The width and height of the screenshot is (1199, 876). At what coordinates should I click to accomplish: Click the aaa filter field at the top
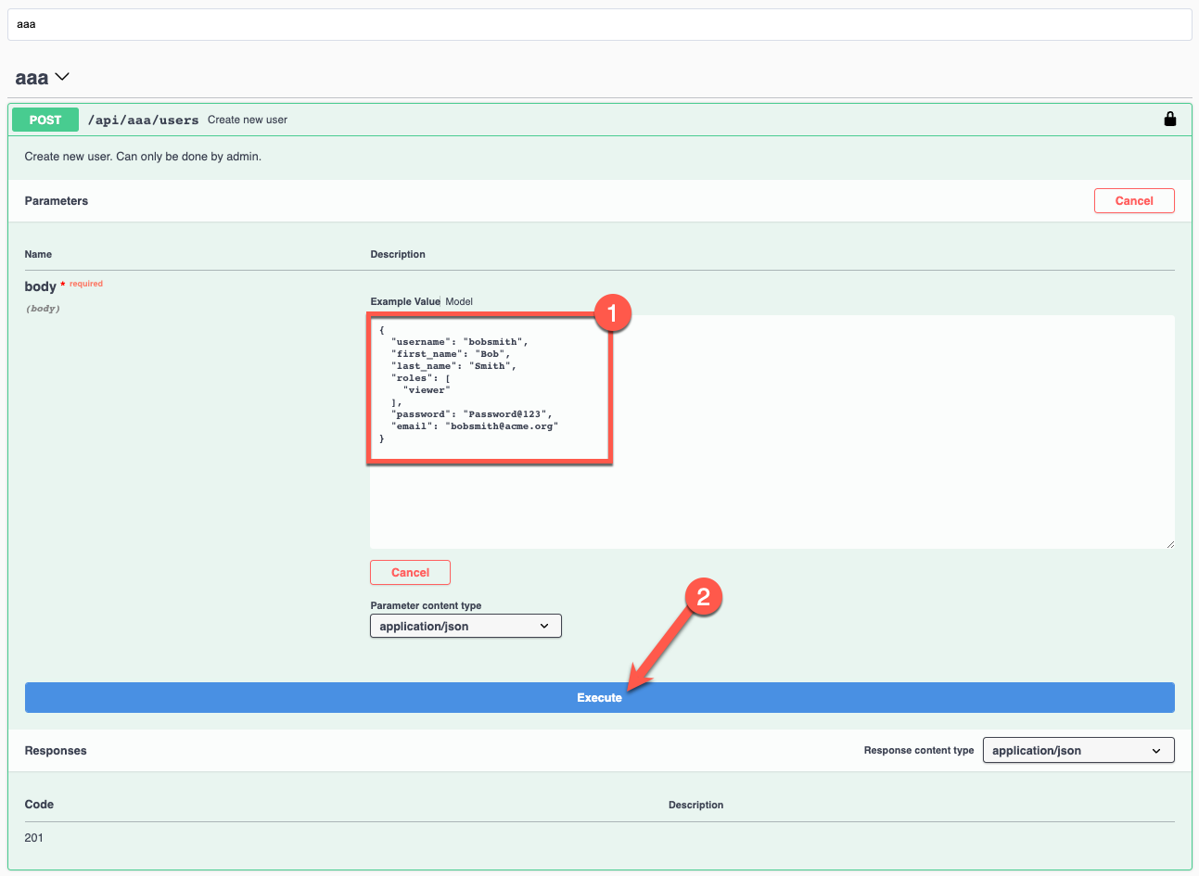coord(599,24)
